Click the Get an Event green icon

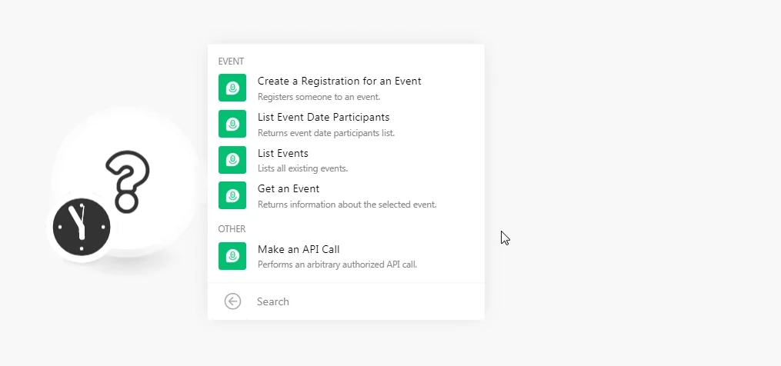pyautogui.click(x=232, y=195)
